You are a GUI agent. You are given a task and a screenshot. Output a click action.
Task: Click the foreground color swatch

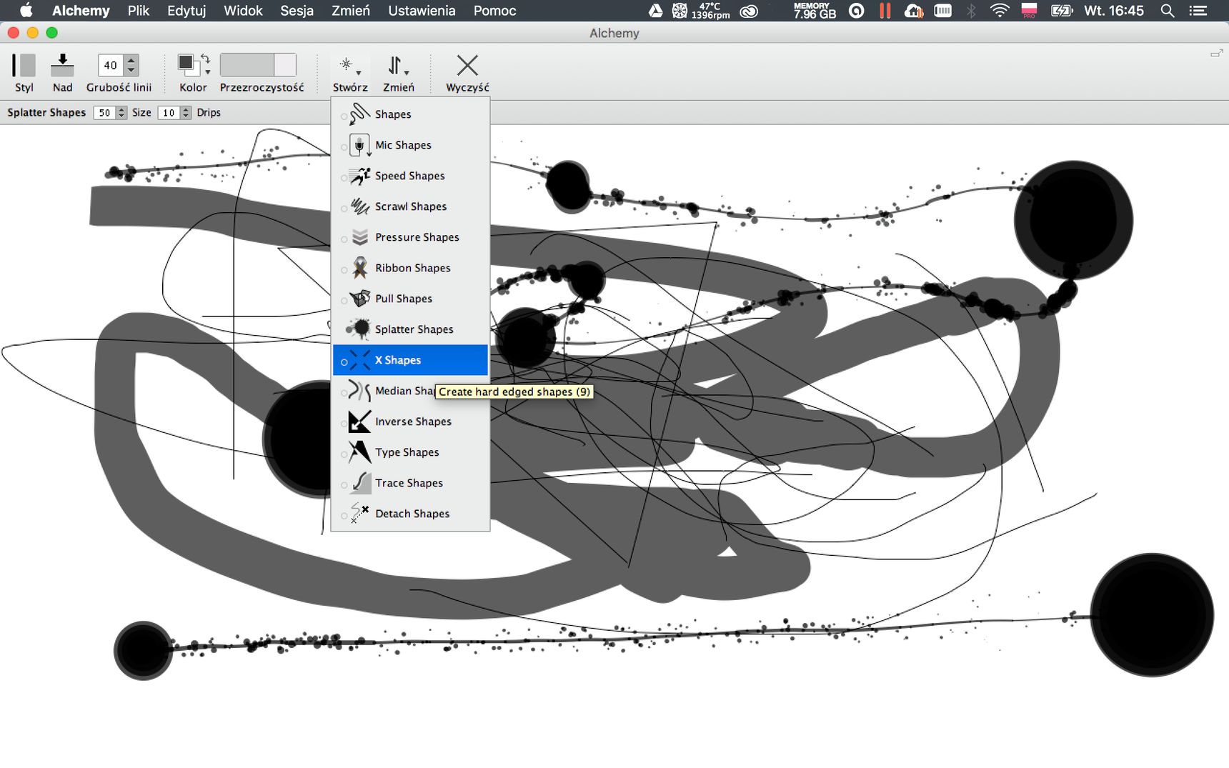coord(186,62)
